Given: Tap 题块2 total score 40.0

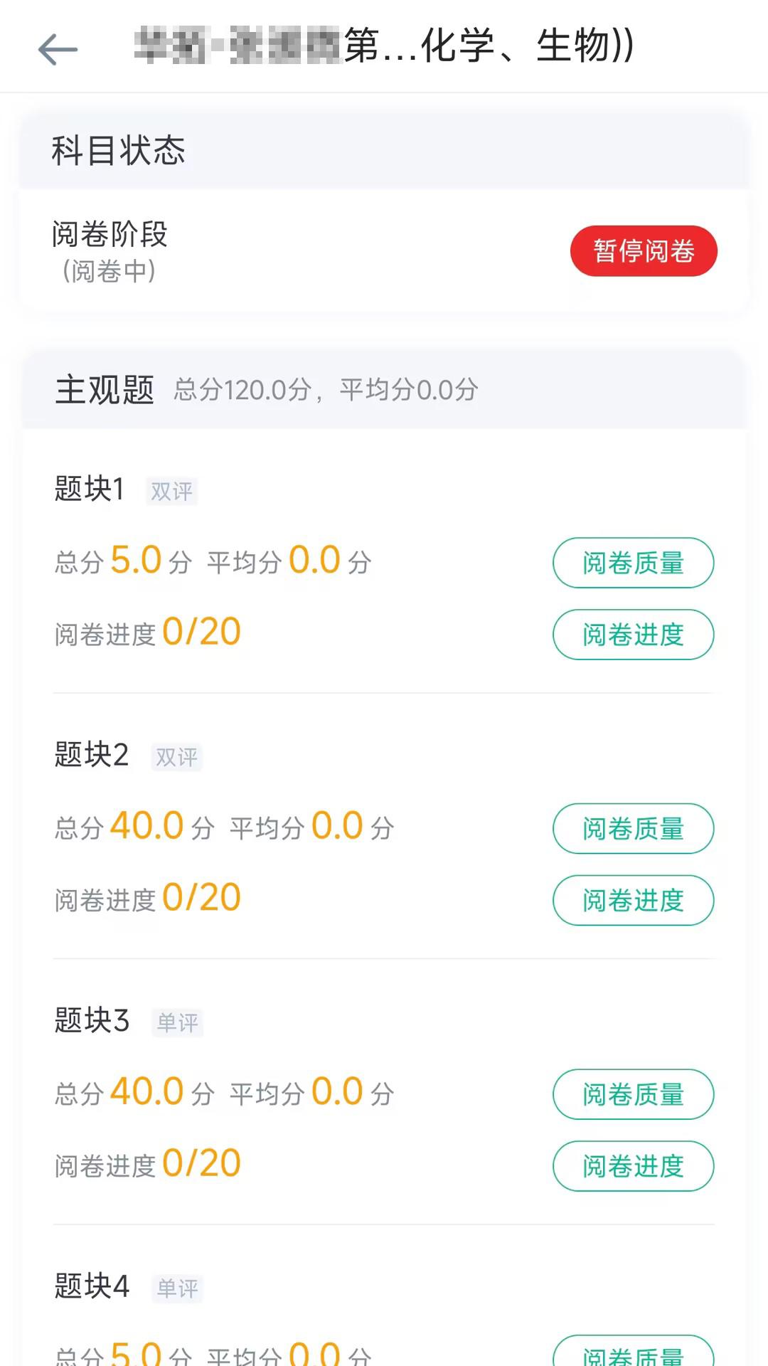Looking at the screenshot, I should click(147, 826).
